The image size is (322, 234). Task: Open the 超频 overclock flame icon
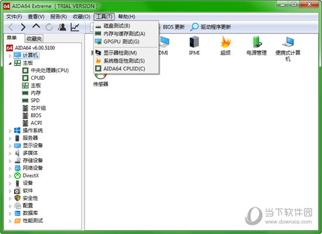(225, 42)
